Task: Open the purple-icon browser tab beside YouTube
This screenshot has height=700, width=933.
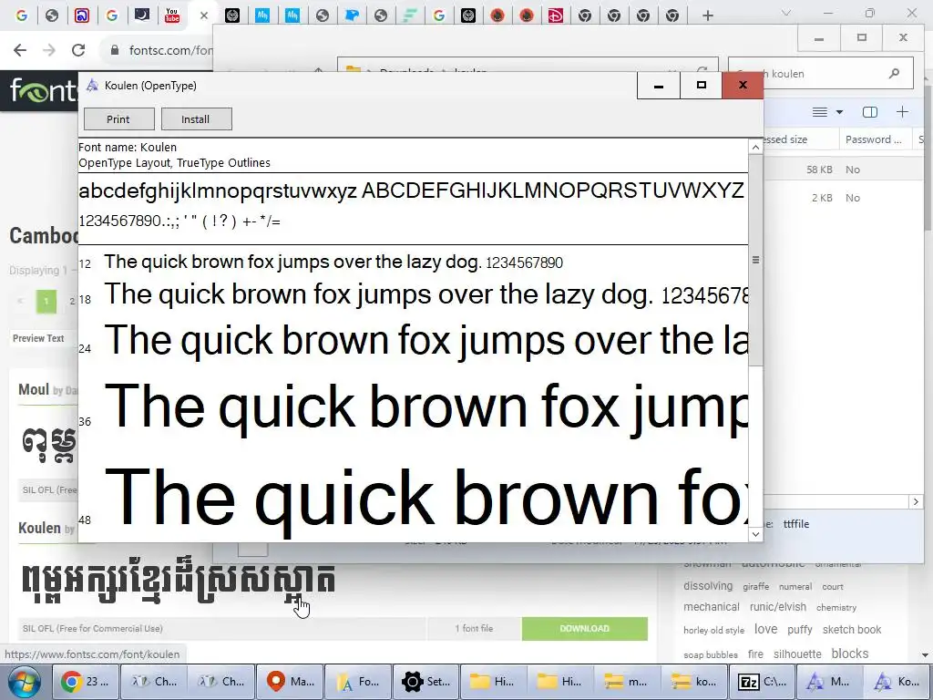Action: [x=82, y=15]
